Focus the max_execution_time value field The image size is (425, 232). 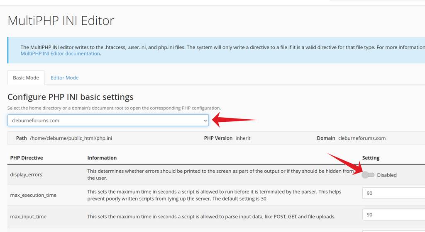(x=393, y=193)
